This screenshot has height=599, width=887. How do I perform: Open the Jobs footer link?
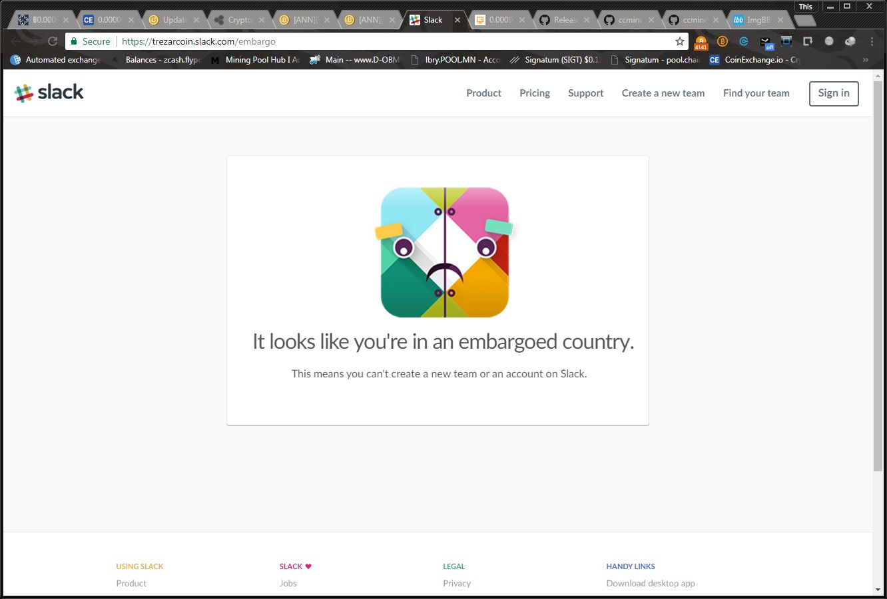288,583
